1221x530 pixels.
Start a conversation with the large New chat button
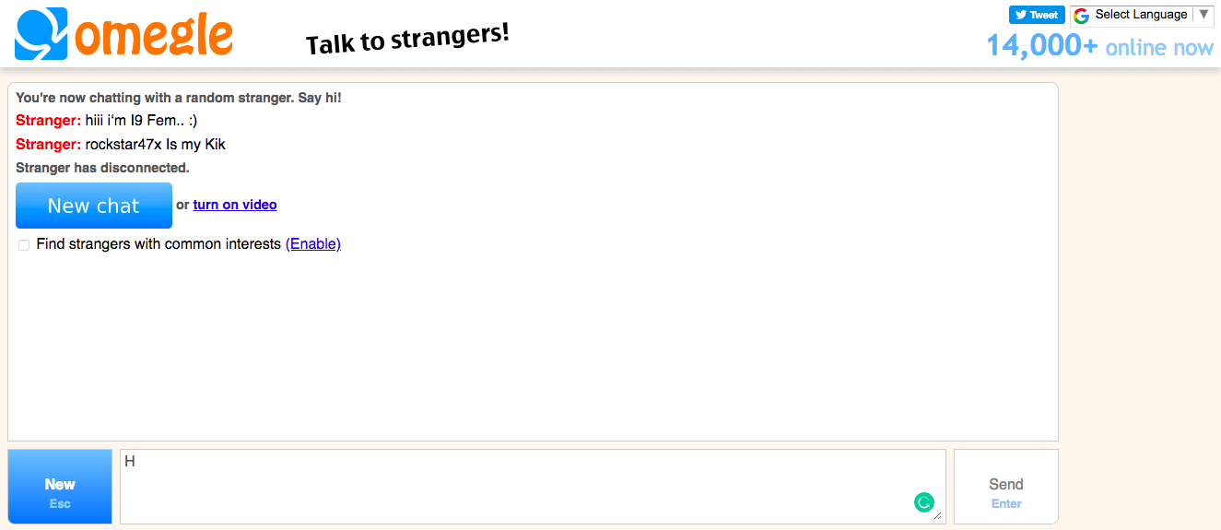(x=94, y=206)
